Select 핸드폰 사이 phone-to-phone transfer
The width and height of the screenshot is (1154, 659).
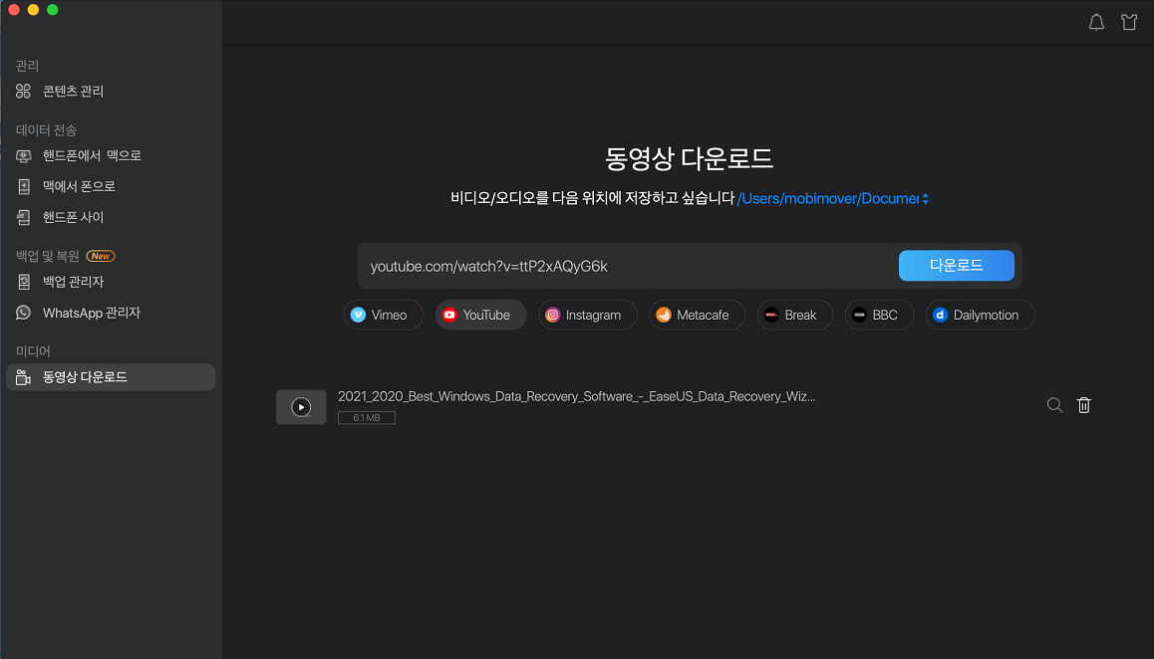(72, 217)
